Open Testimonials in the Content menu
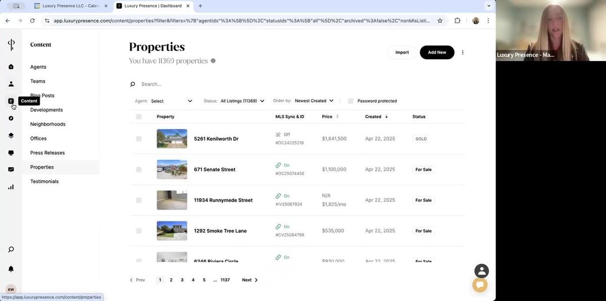Screen dimensions: 606x301 pos(44,181)
